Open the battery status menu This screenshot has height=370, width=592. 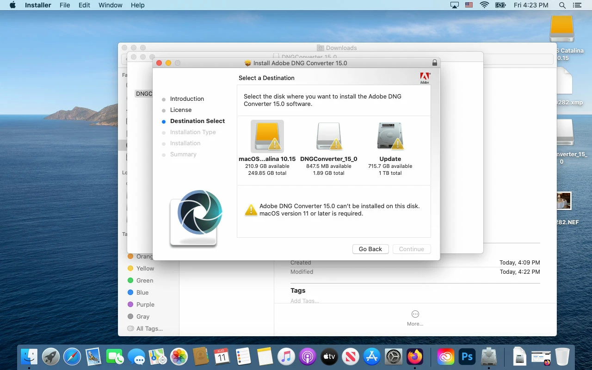pyautogui.click(x=500, y=5)
